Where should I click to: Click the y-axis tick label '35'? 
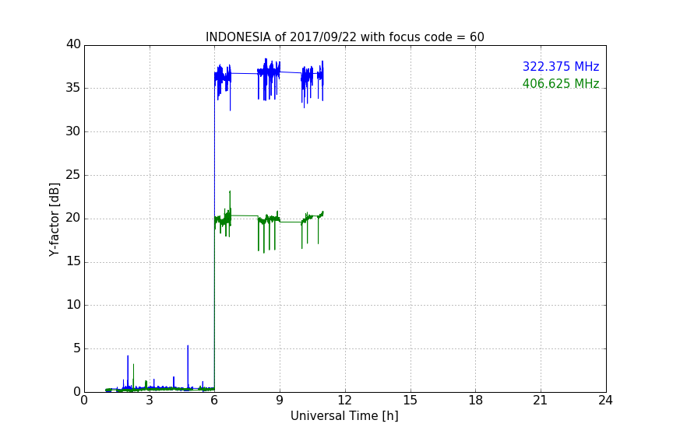[73, 88]
